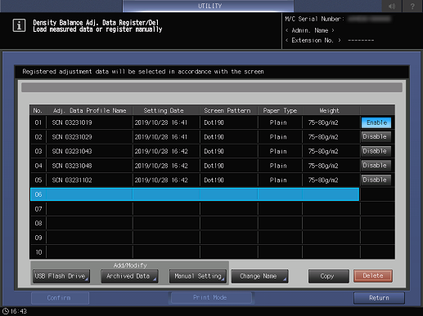Toggle Disable button for SCN 03231029
This screenshot has height=316, width=423.
[x=376, y=136]
